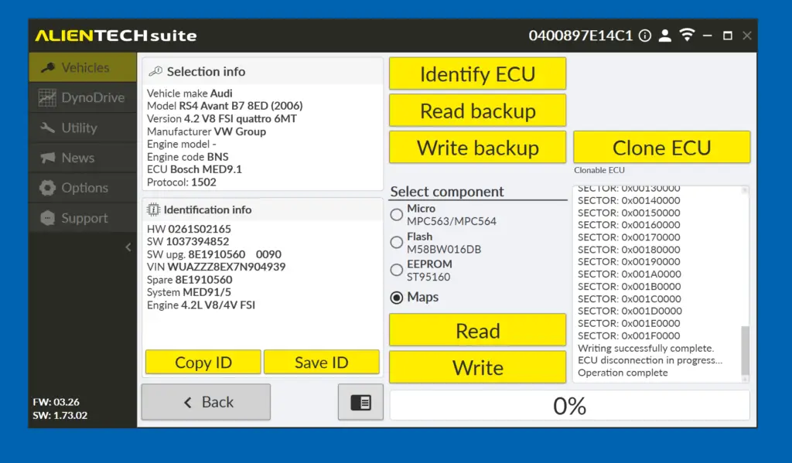Click the 0% progress bar
Viewport: 792px width, 463px height.
(569, 406)
